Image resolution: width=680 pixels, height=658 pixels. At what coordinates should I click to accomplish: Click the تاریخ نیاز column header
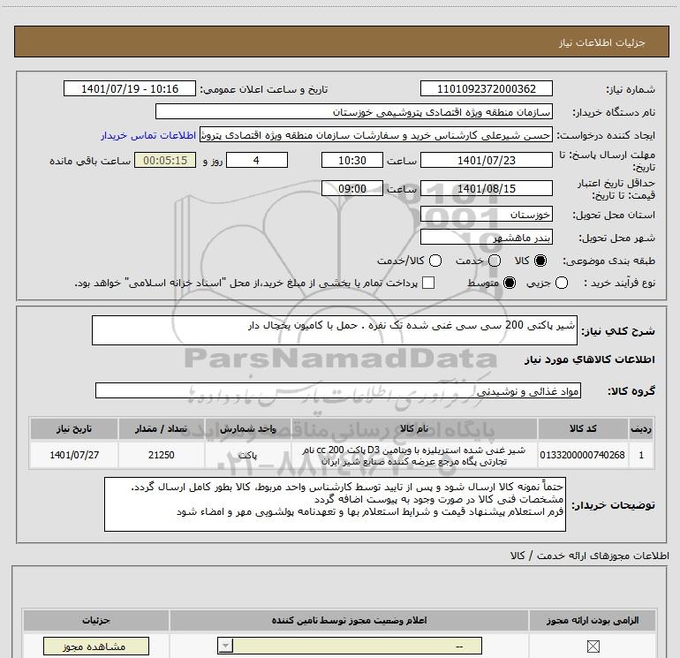click(73, 429)
